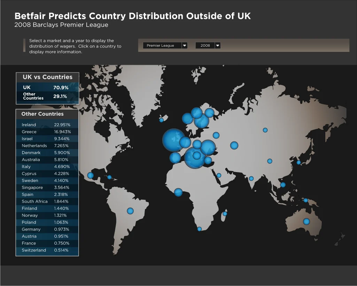This screenshot has height=286, width=357.
Task: Select the Netherlands 7.265% row
Action: click(47, 146)
